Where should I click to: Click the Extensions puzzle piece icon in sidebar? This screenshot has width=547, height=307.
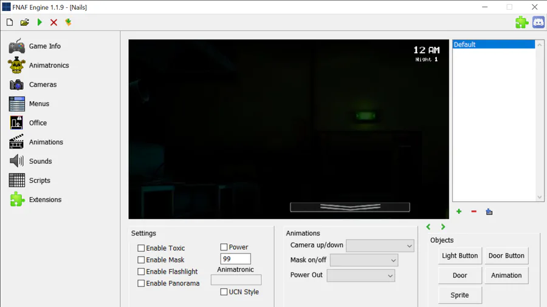tap(17, 200)
